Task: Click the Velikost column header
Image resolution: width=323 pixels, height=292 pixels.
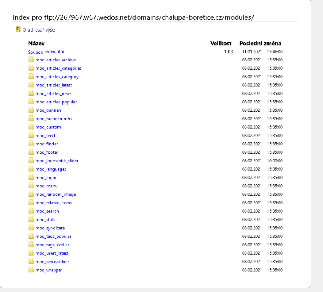Action: point(221,43)
